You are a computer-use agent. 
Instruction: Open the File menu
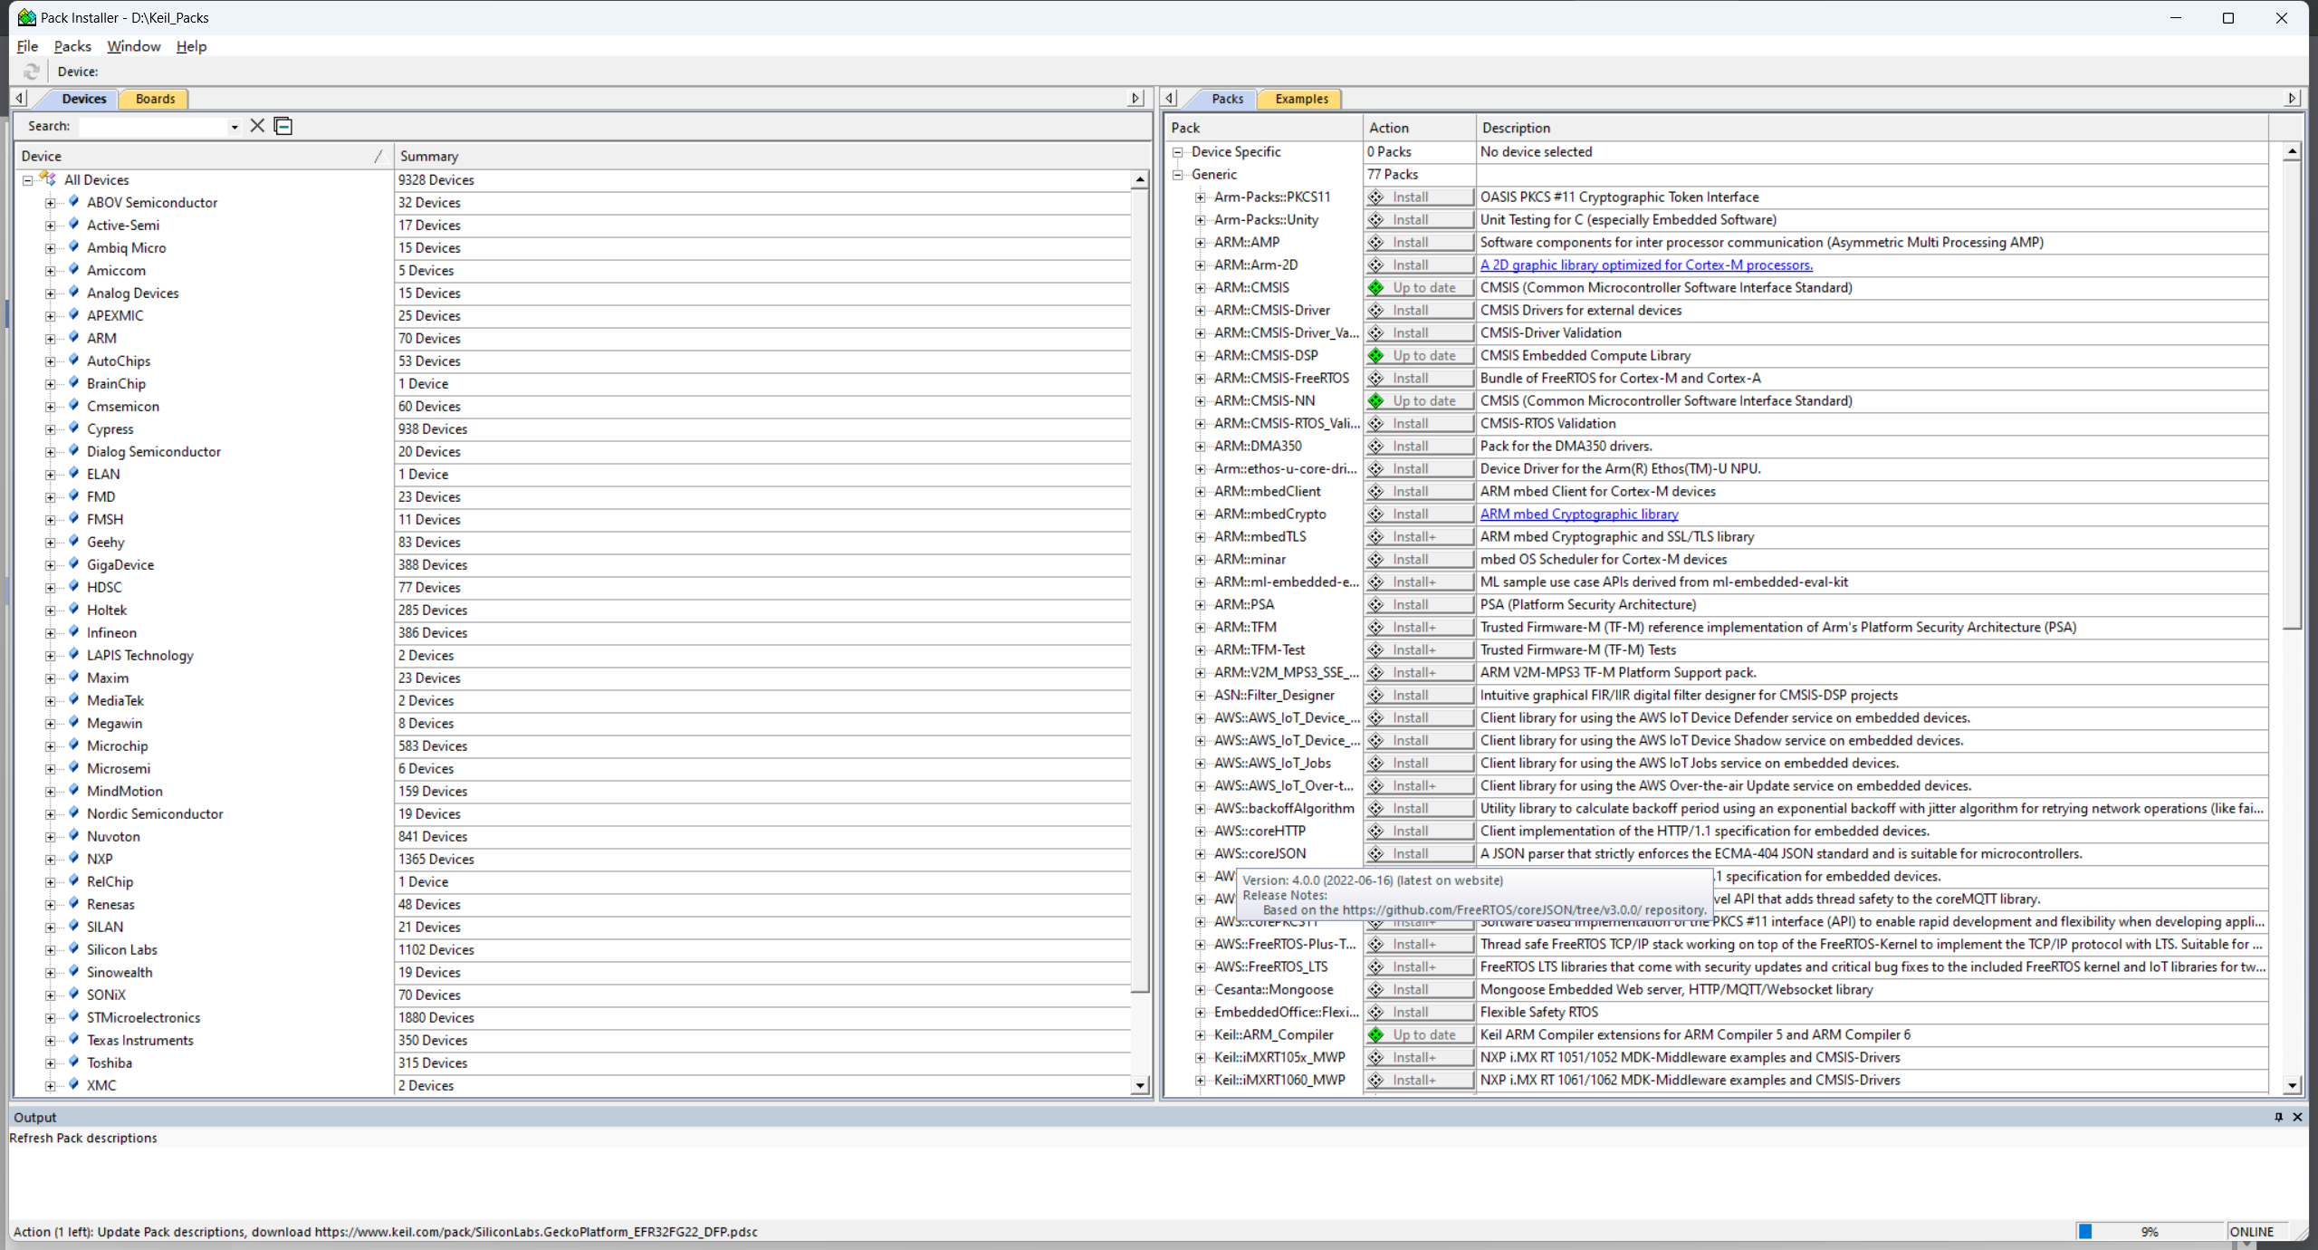[27, 46]
